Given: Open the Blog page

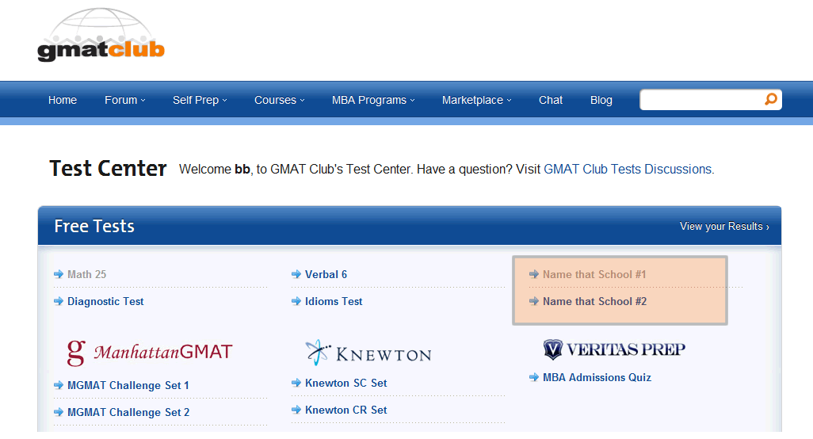Looking at the screenshot, I should point(601,100).
